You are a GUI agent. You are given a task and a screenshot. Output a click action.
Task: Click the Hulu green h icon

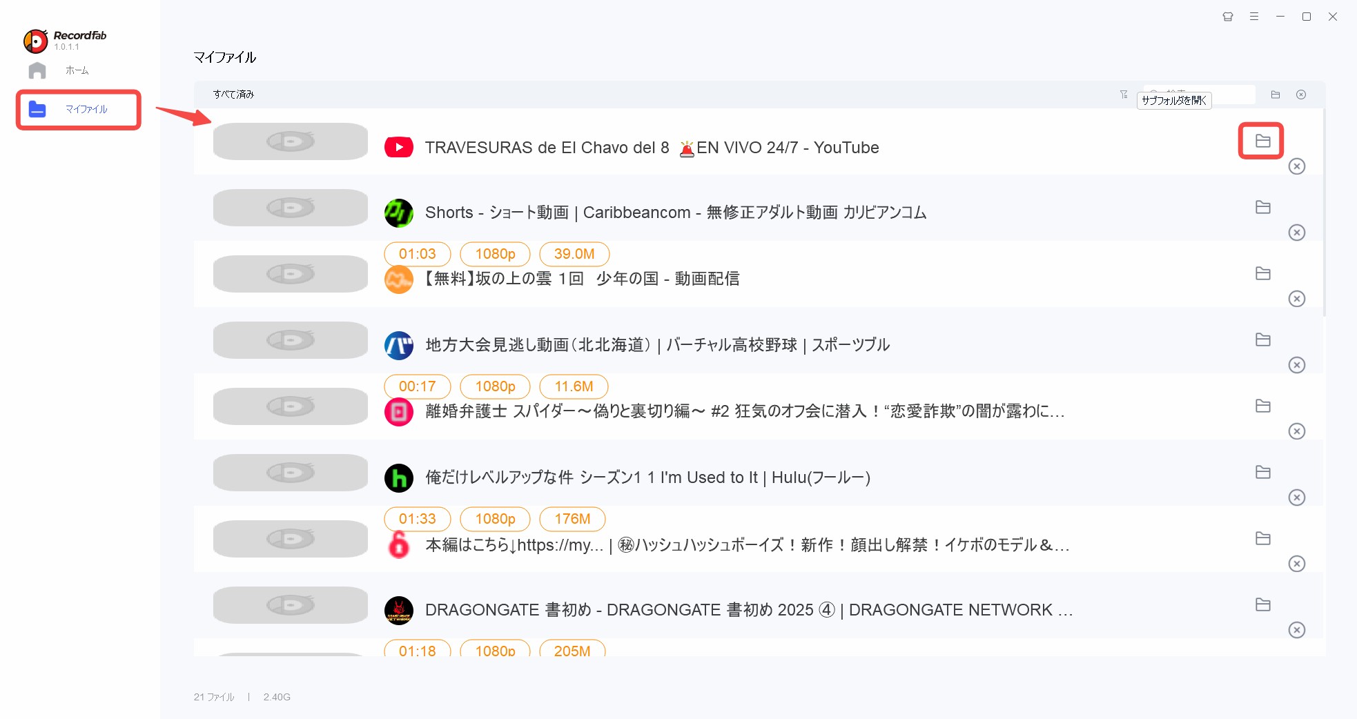coord(399,478)
